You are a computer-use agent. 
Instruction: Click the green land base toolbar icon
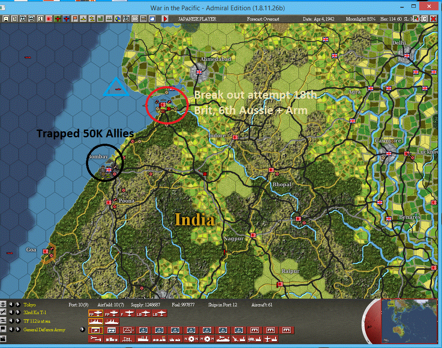pos(101,19)
